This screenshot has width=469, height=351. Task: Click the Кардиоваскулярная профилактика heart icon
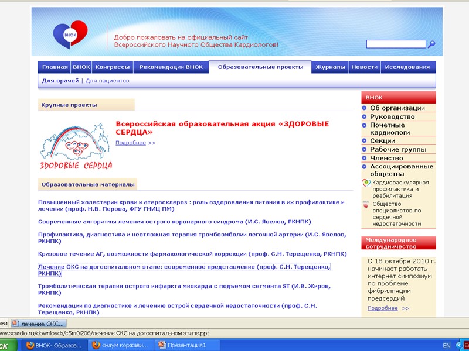366,183
